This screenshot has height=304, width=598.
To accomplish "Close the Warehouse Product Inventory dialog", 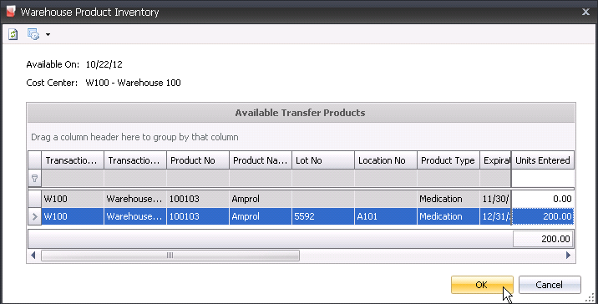I will click(585, 12).
